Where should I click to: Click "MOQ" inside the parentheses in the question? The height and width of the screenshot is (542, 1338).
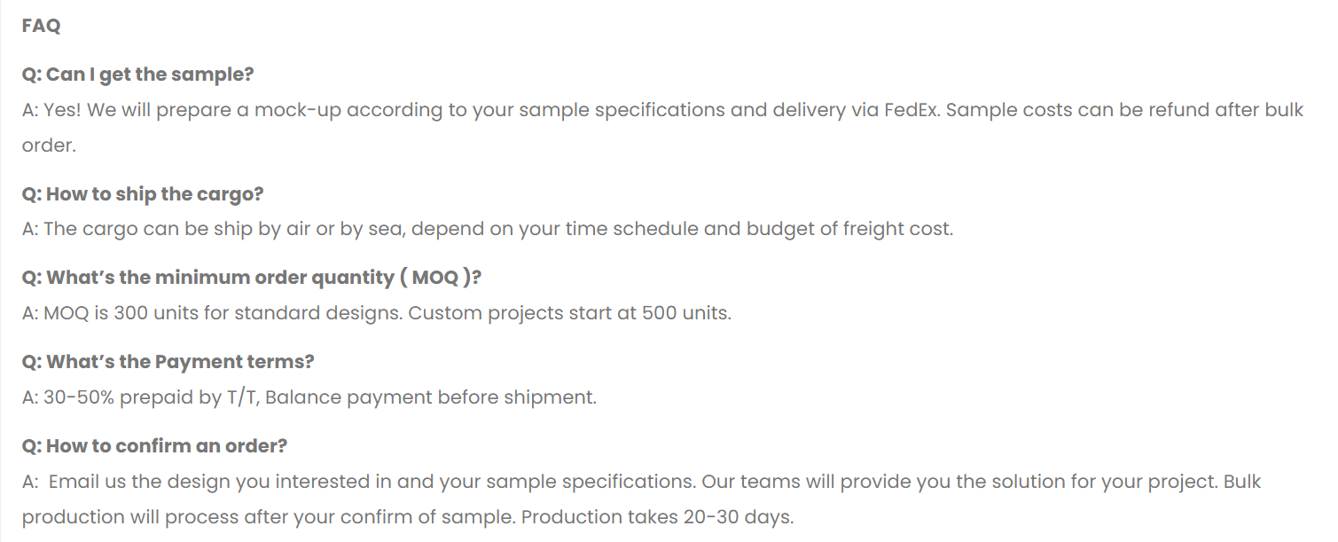coord(435,278)
